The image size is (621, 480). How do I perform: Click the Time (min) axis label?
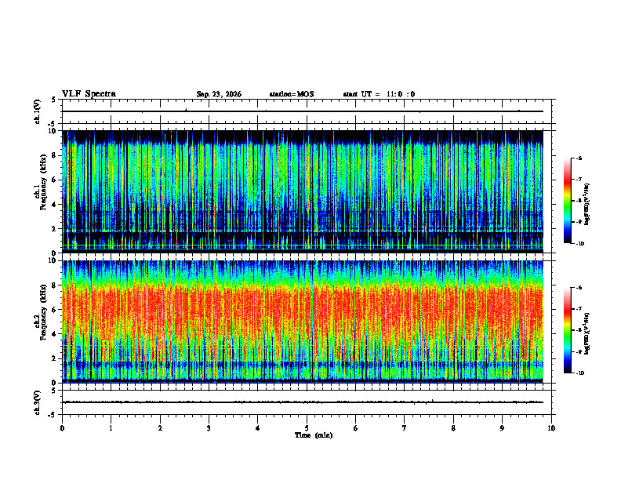tap(314, 435)
